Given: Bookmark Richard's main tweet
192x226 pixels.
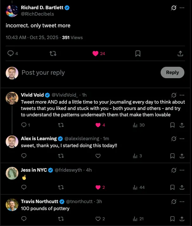Looking at the screenshot, I should (x=138, y=54).
